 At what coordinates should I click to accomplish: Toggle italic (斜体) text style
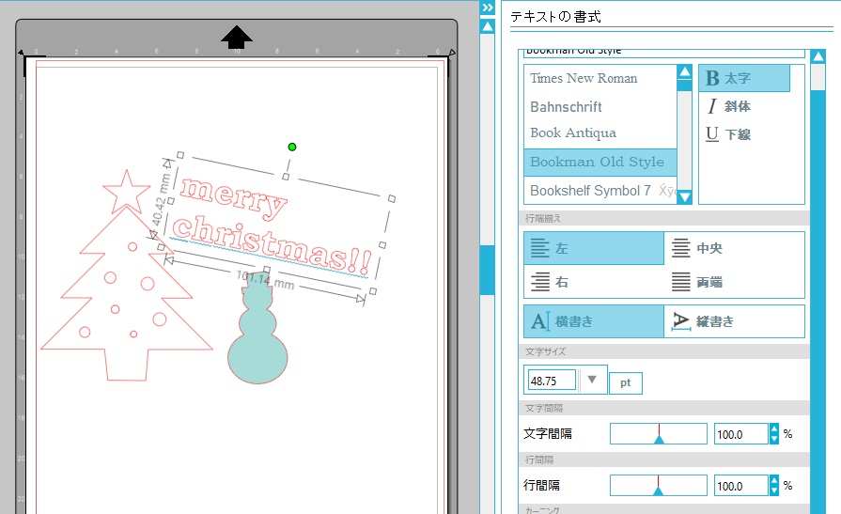coord(729,106)
